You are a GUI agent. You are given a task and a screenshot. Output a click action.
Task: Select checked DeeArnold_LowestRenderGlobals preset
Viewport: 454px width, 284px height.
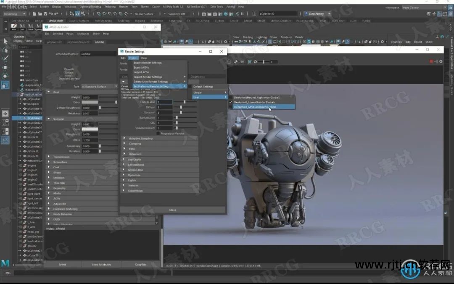(254, 102)
